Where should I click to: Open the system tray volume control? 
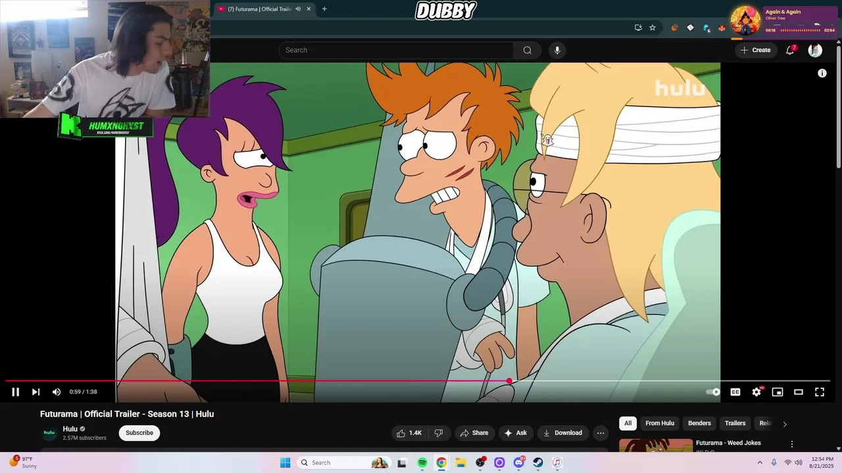point(799,462)
